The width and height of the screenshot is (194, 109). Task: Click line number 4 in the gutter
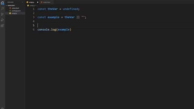tap(34, 21)
